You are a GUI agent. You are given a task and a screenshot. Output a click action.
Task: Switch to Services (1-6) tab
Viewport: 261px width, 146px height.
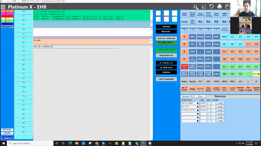coord(187,96)
